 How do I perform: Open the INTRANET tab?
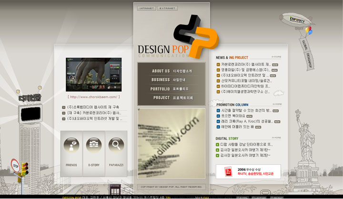click(147, 8)
